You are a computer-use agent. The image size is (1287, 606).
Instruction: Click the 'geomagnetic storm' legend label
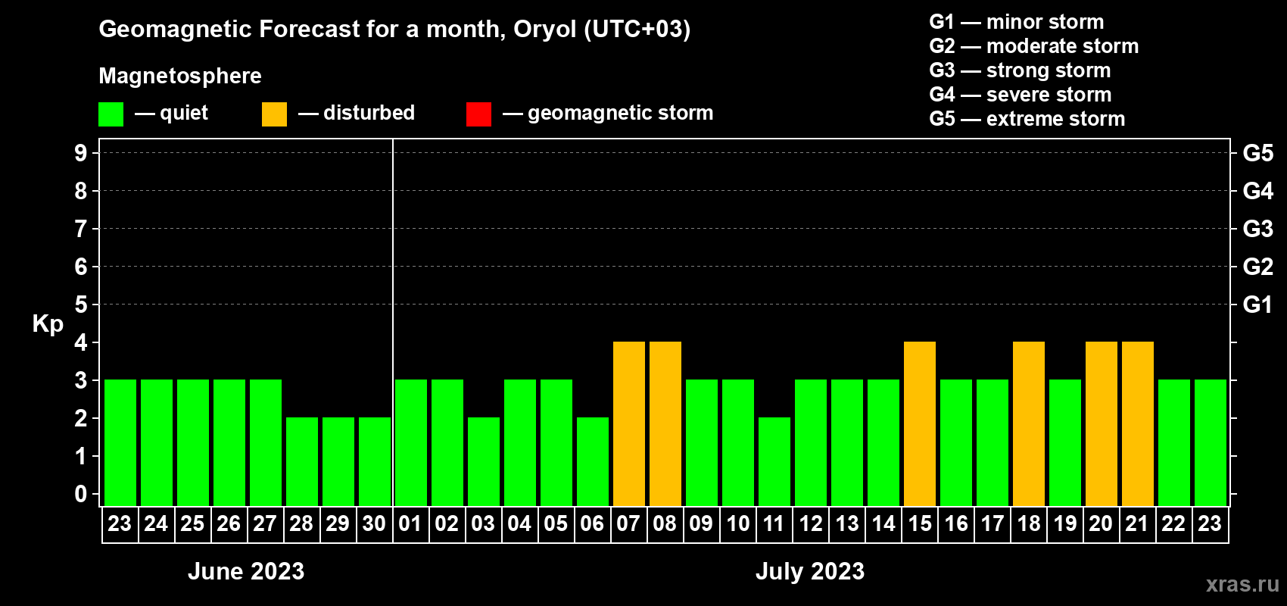[620, 113]
